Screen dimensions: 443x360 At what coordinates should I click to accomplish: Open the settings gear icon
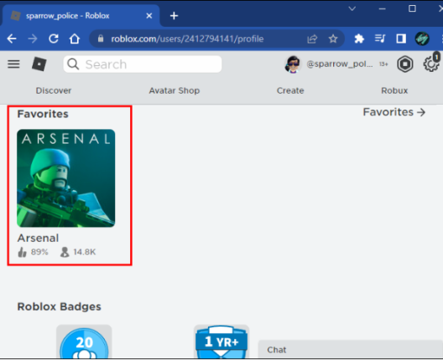[431, 64]
